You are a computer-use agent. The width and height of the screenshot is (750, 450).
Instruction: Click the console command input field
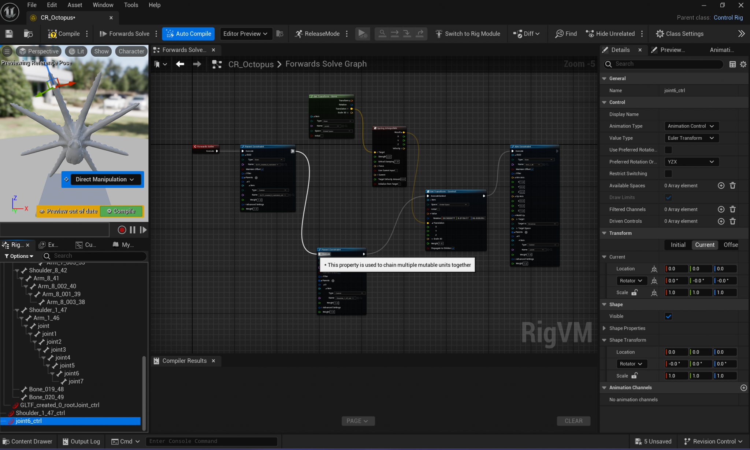(x=212, y=441)
